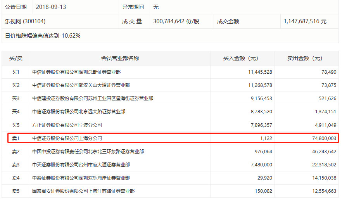The height and width of the screenshot is (204, 347).
Task: Click sell amount 12,554,663
Action: [324, 191]
